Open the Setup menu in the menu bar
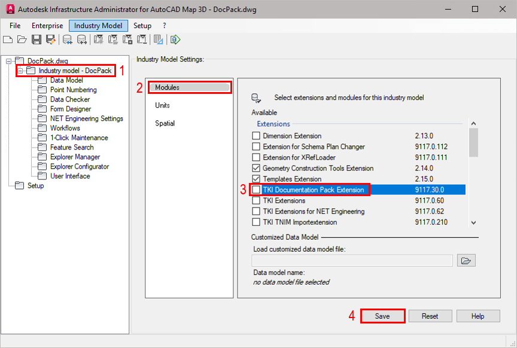This screenshot has height=348, width=517. pos(142,26)
